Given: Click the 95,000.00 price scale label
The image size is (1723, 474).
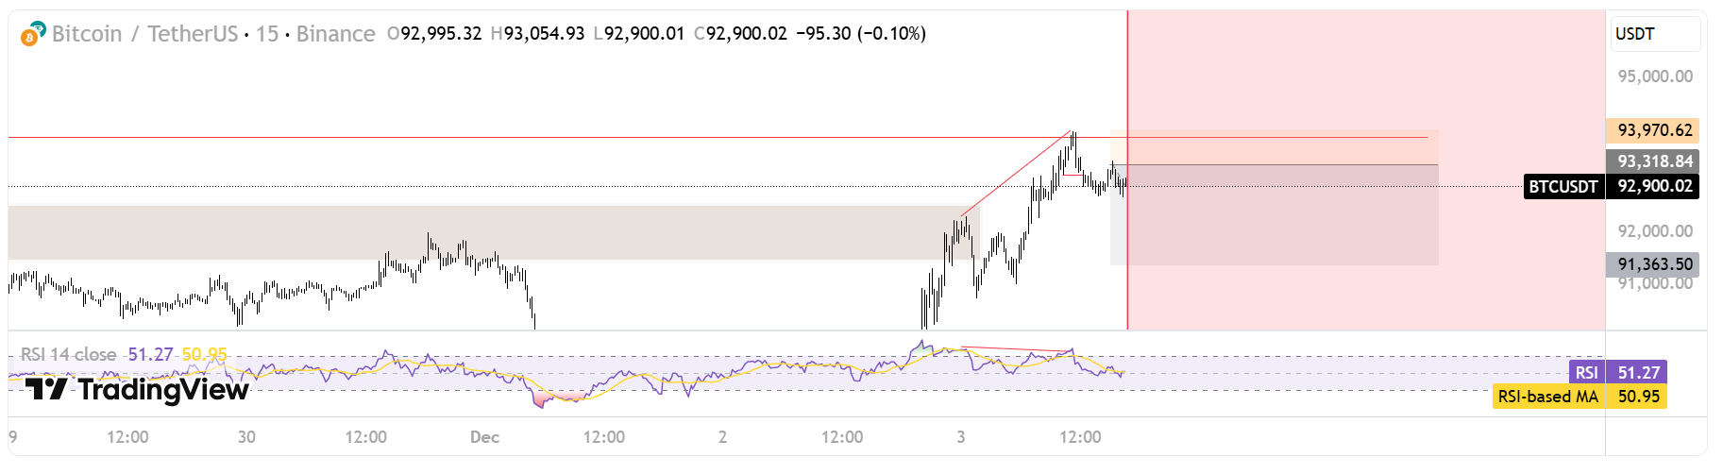Looking at the screenshot, I should tap(1654, 76).
